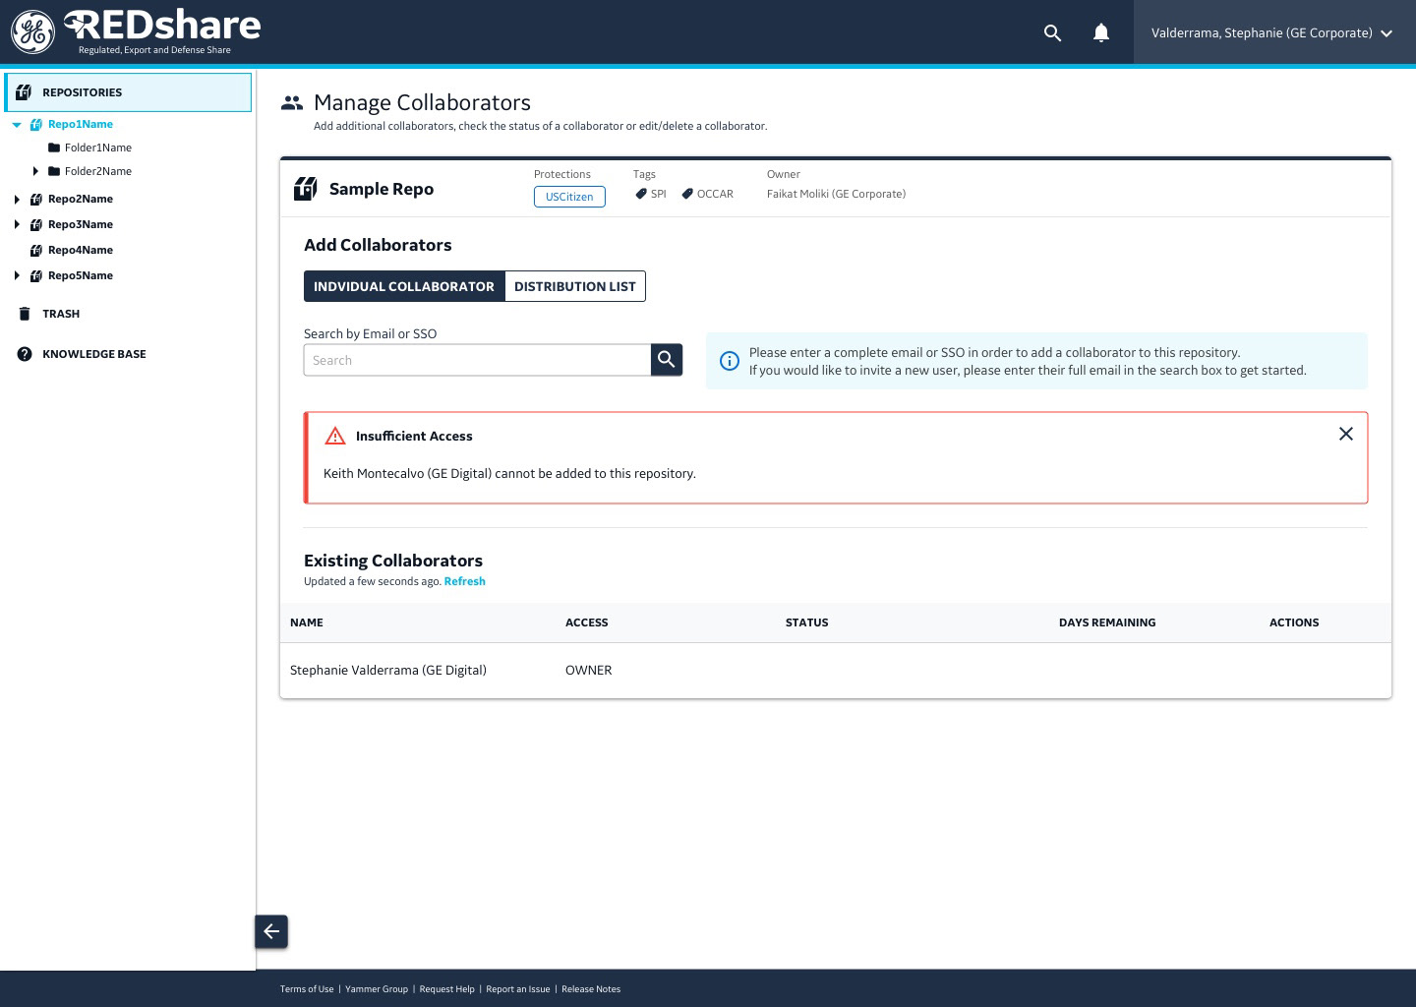
Task: Dismiss the Insufficient Access alert
Action: [1346, 434]
